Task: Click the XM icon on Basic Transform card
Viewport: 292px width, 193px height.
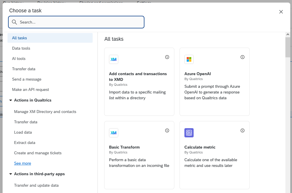Action: pos(114,133)
